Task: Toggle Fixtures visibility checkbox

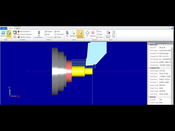Action: 55,37
